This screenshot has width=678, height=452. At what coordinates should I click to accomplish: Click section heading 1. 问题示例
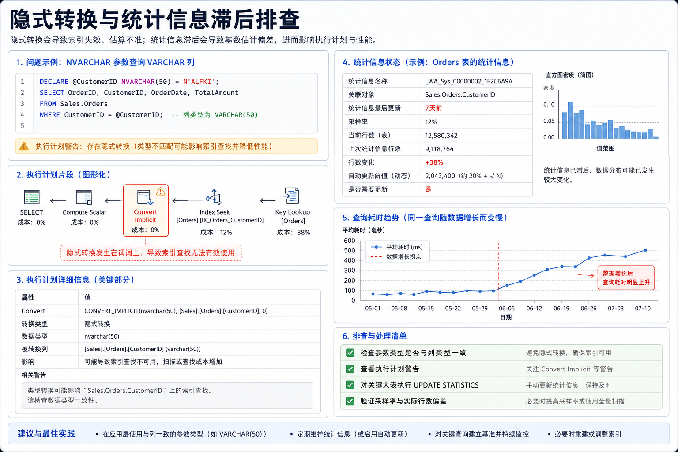tap(105, 62)
